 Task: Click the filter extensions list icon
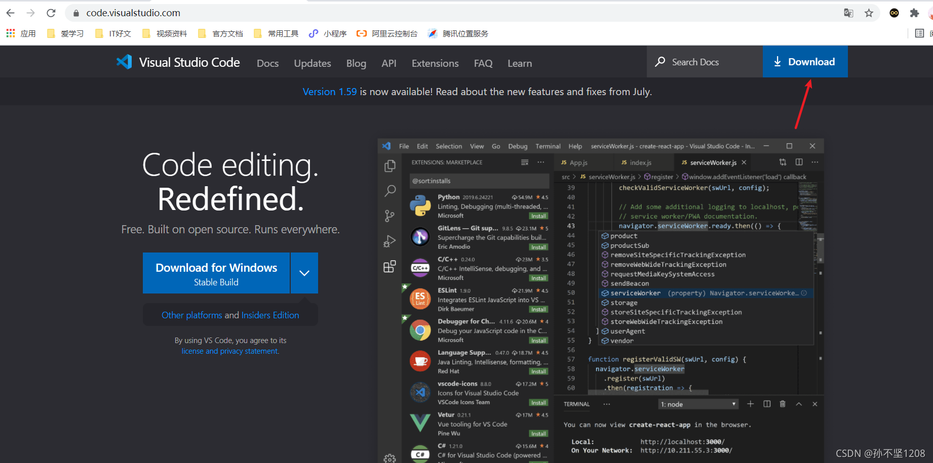[x=525, y=162]
